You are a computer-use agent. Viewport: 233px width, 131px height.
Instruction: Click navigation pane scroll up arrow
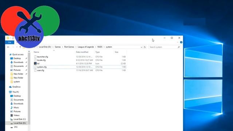[x=29, y=52]
